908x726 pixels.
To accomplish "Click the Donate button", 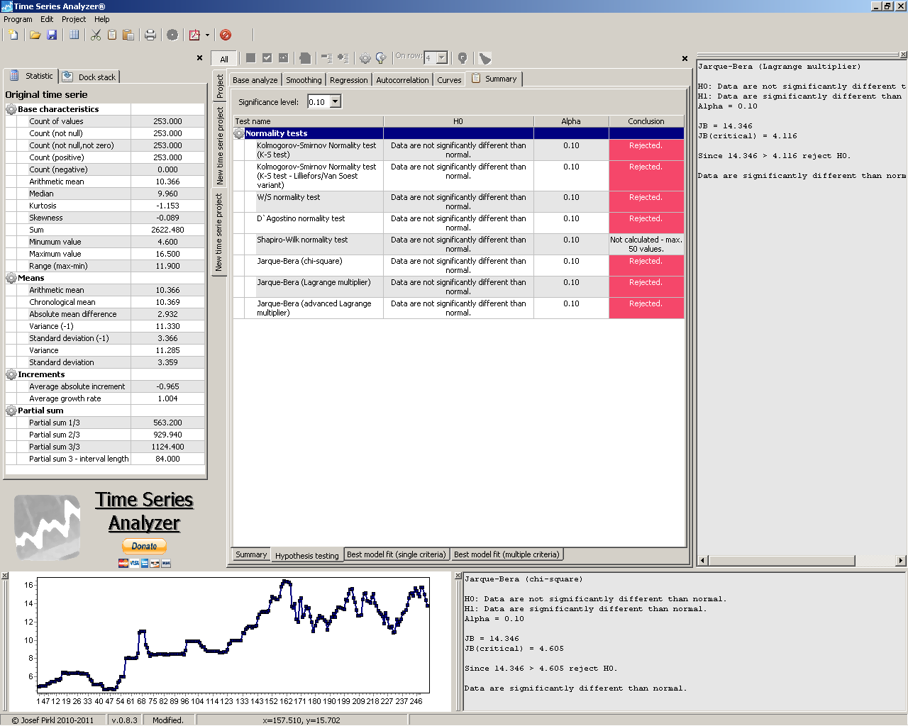I will pos(145,546).
